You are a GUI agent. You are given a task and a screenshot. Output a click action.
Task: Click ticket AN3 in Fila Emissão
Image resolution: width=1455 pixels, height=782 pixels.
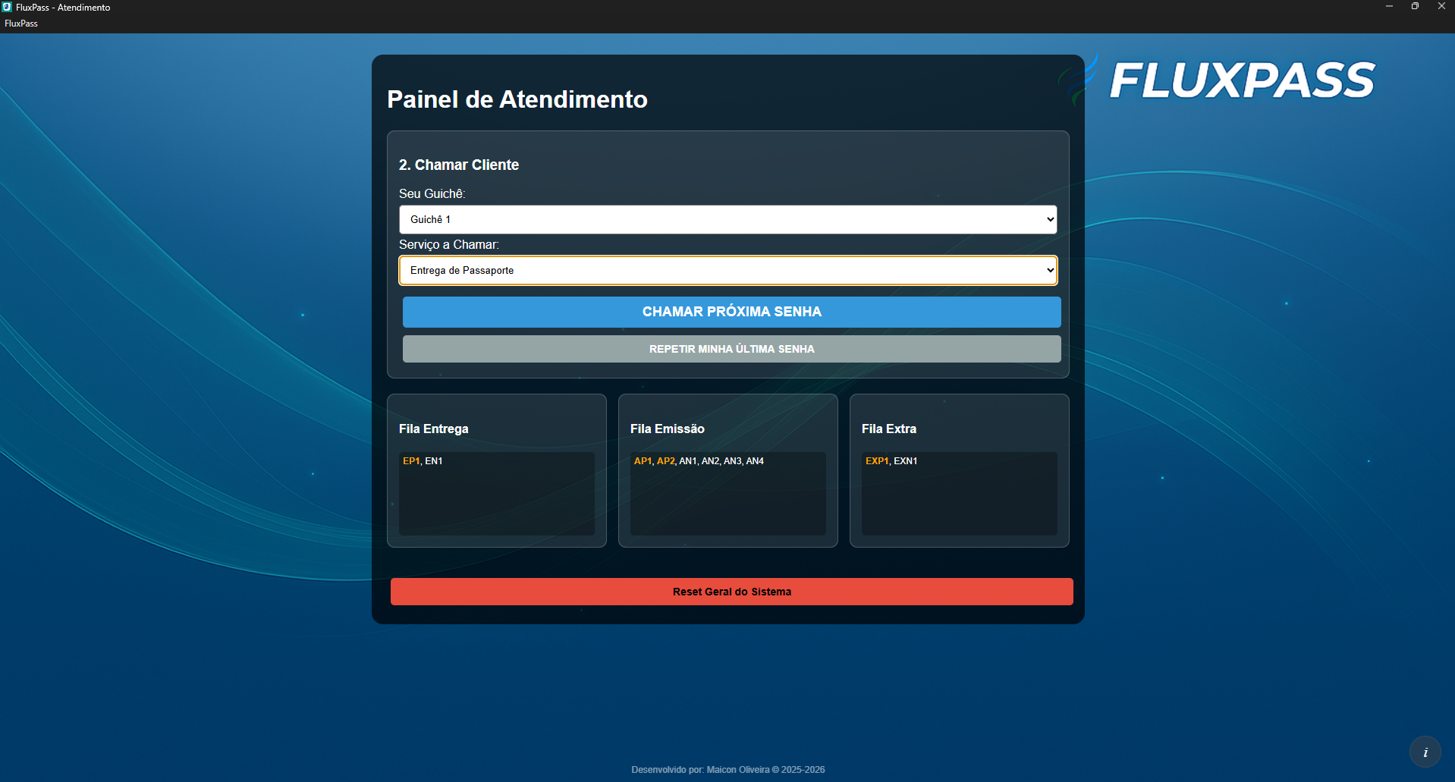[732, 461]
